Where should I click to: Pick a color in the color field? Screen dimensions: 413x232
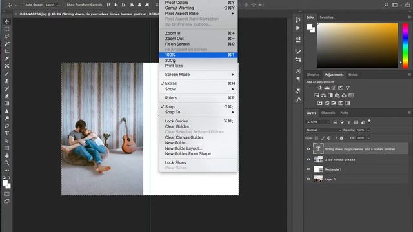[x=357, y=46]
